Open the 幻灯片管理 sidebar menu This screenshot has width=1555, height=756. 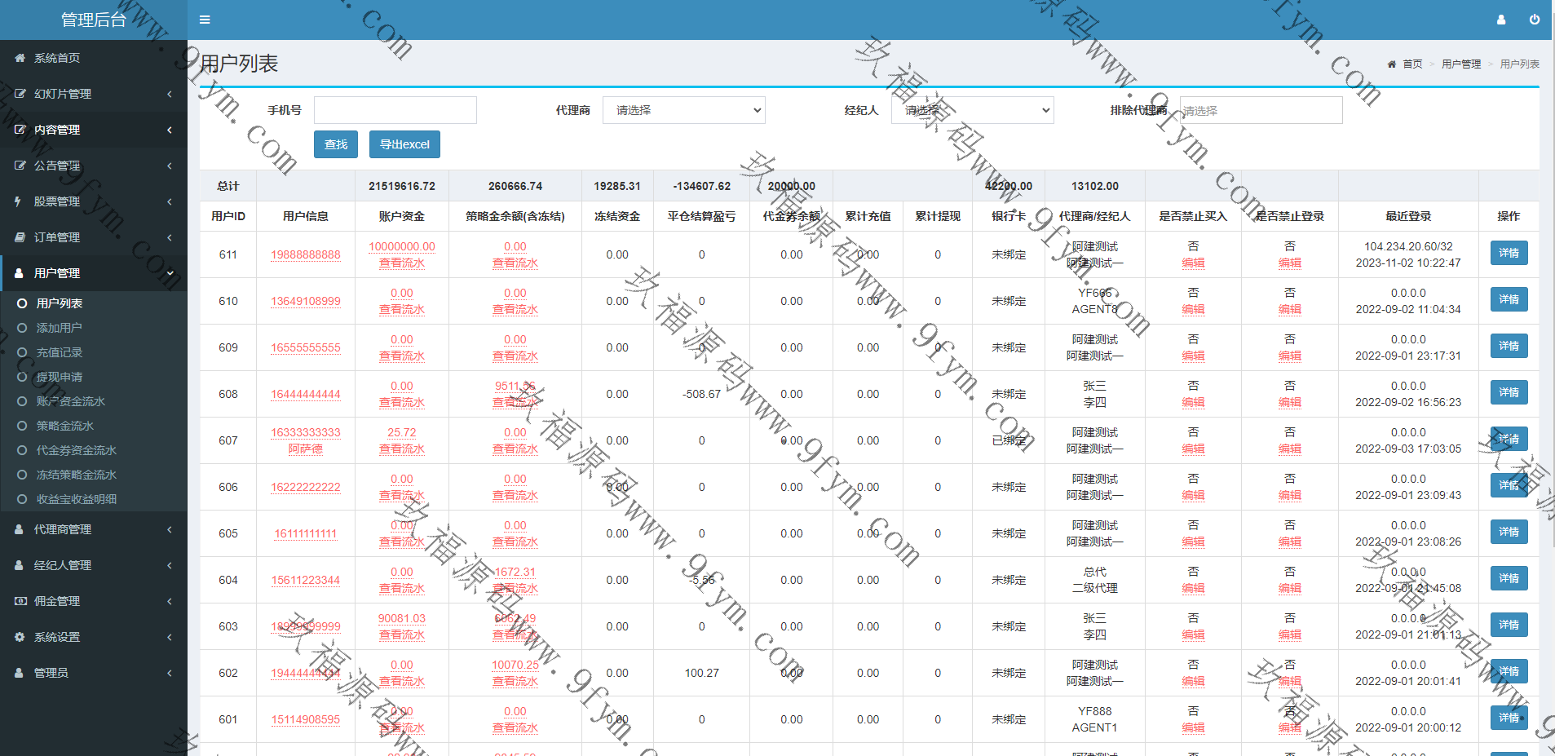click(94, 94)
